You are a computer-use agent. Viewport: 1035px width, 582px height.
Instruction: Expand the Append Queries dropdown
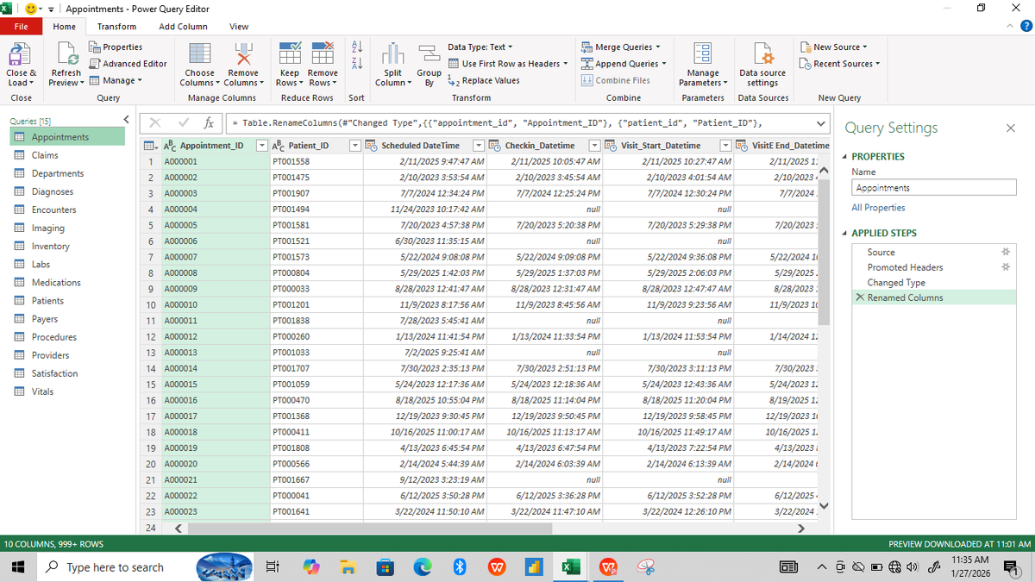pos(663,64)
